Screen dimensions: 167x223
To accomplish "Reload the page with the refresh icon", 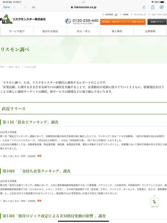I will (144, 7).
